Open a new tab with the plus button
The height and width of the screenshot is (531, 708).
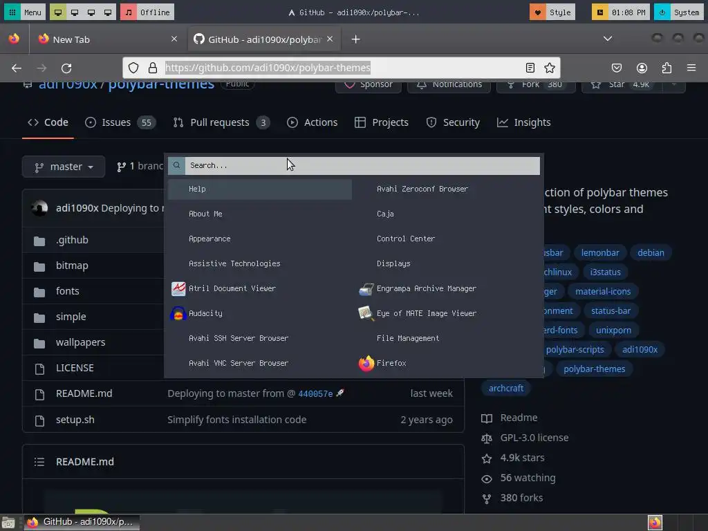[x=356, y=39]
